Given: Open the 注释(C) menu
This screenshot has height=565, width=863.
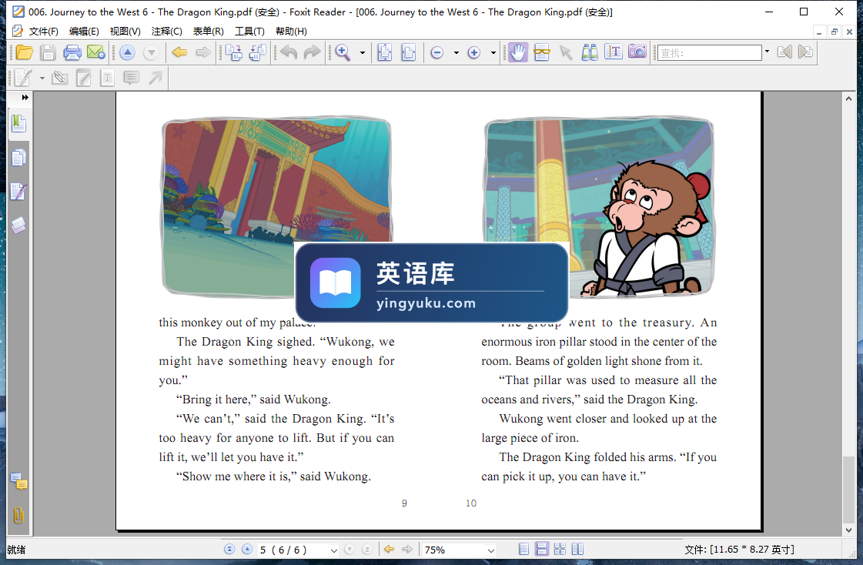Looking at the screenshot, I should tap(167, 32).
